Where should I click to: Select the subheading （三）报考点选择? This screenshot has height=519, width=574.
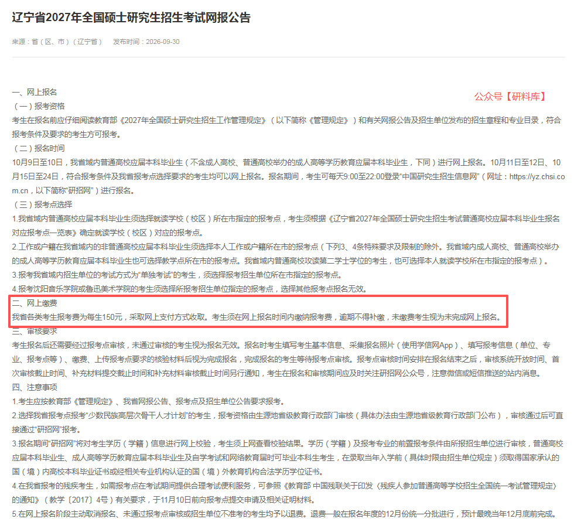(42, 204)
